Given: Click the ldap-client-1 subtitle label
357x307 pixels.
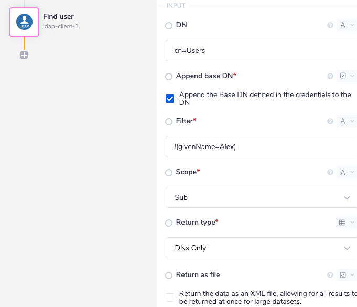Looking at the screenshot, I should click(x=61, y=26).
